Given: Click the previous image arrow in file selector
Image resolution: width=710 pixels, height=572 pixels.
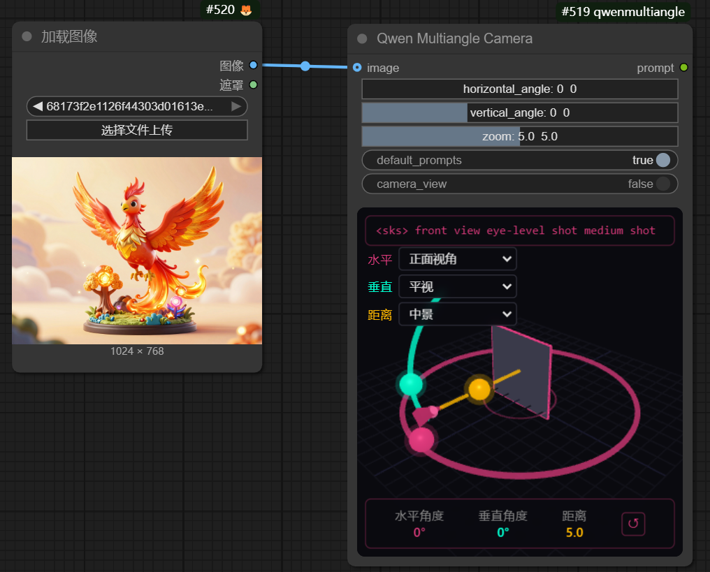Looking at the screenshot, I should coord(38,106).
